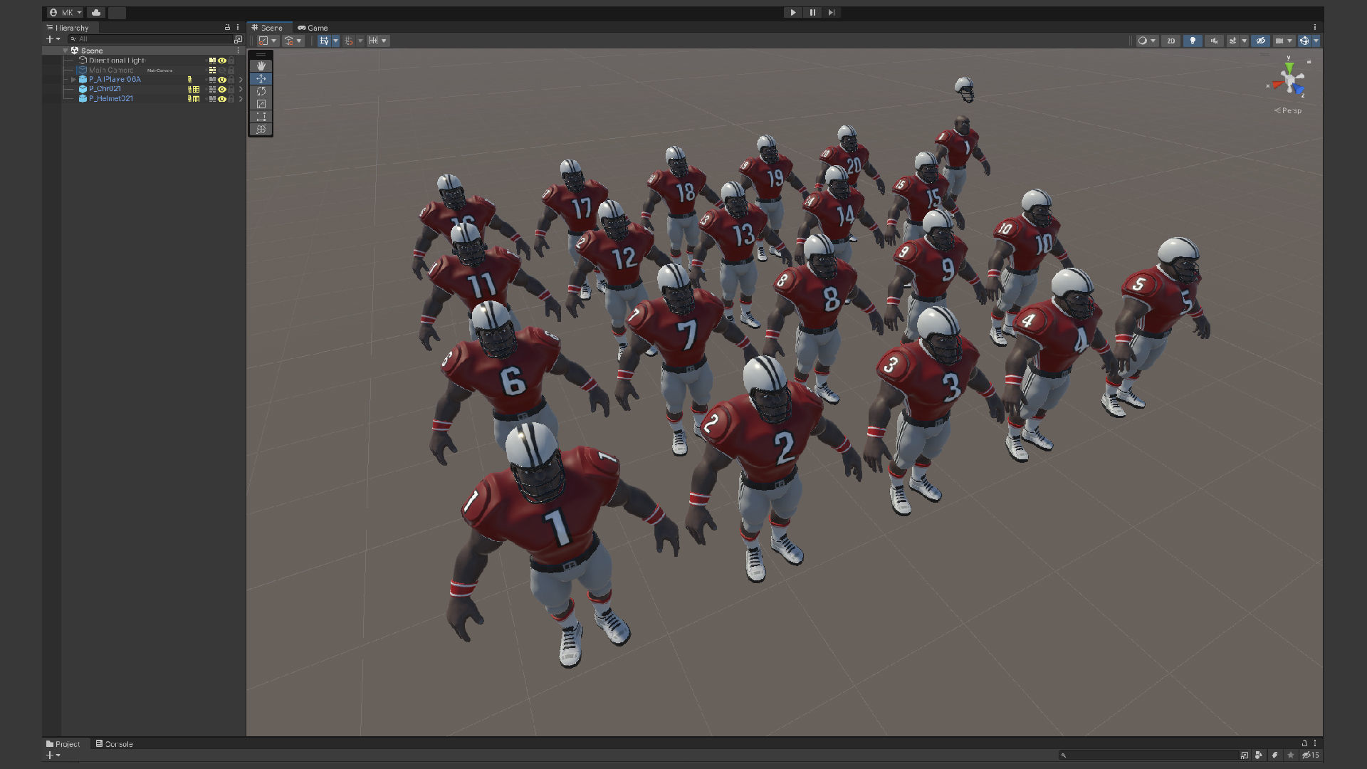Select P_Chr021 in Hierarchy
This screenshot has width=1367, height=769.
tap(105, 89)
